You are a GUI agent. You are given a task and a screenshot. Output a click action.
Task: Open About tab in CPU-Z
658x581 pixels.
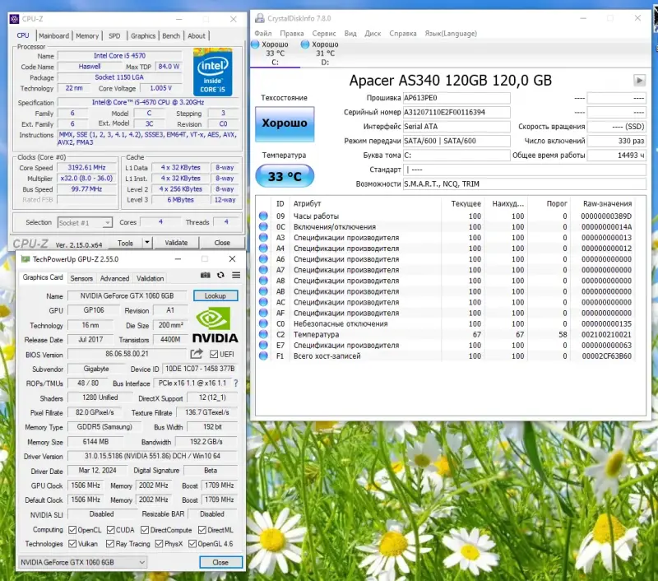click(197, 35)
